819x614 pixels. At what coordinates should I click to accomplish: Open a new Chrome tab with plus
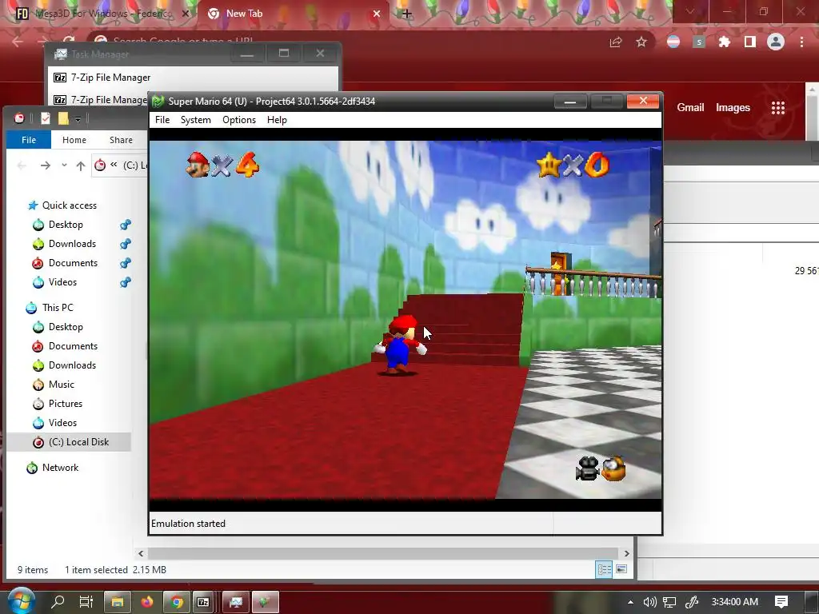pyautogui.click(x=407, y=14)
